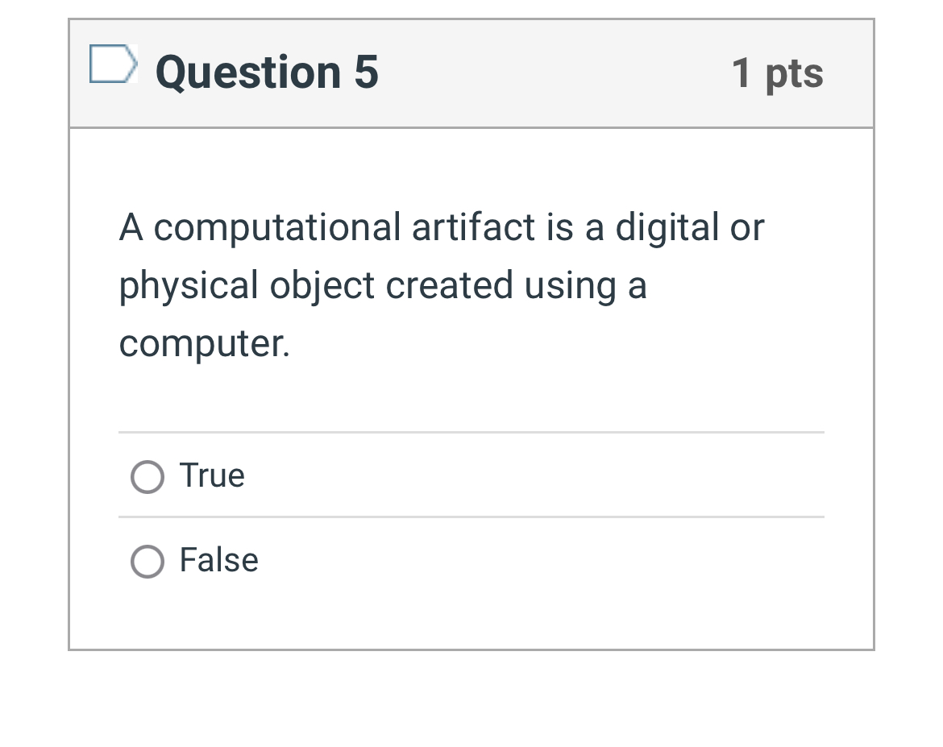943x747 pixels.
Task: Click the False label text
Action: tap(218, 561)
